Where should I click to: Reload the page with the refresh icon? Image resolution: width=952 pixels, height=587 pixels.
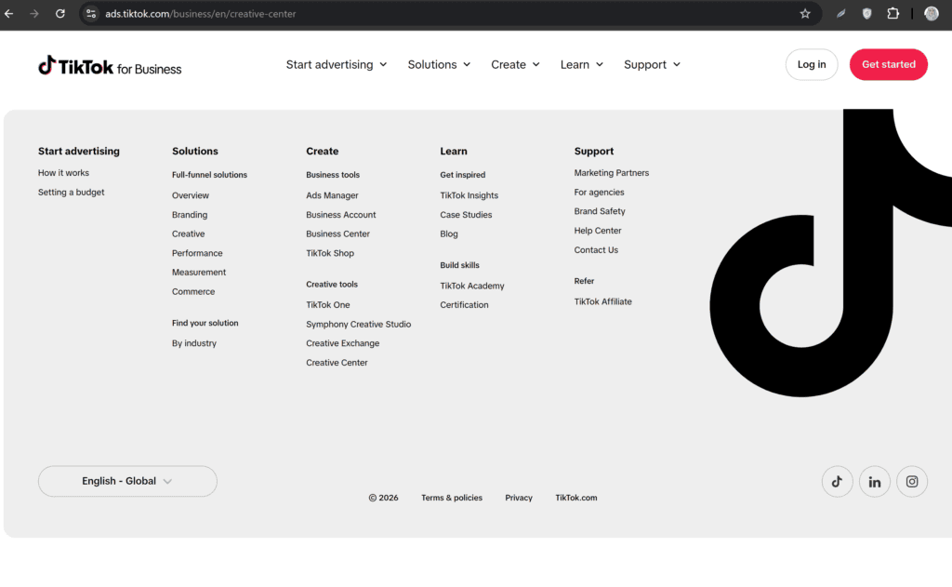[x=60, y=13]
